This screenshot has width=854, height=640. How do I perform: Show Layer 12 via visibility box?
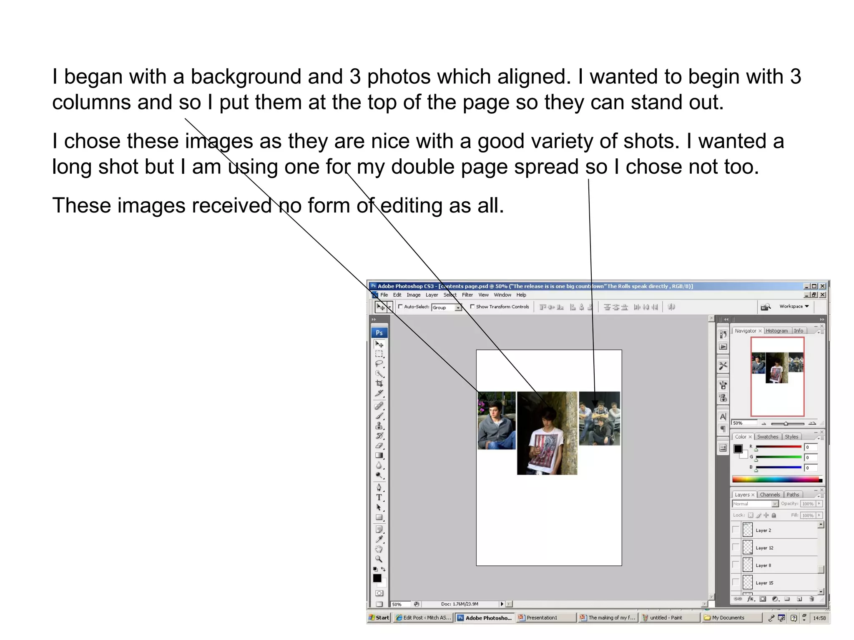point(736,547)
